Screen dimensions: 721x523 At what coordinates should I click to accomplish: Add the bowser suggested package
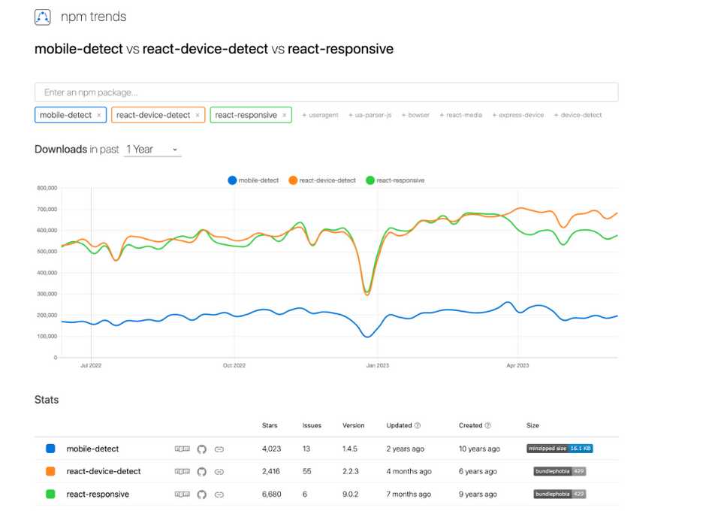[415, 115]
